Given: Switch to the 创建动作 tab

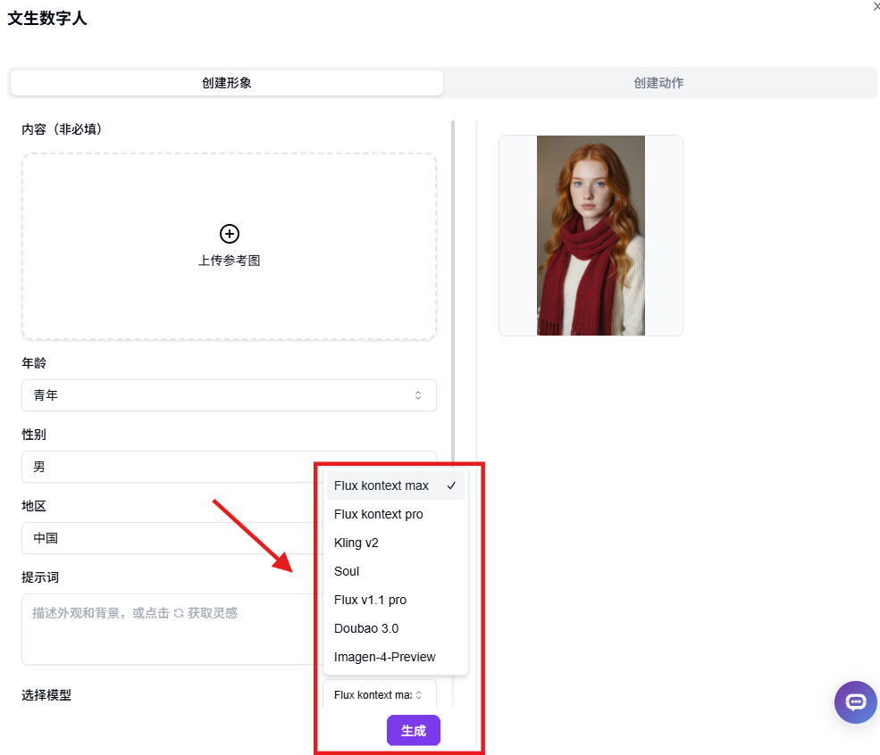Looking at the screenshot, I should point(658,83).
